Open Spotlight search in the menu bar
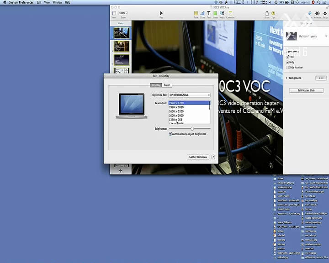The image size is (329, 263). pos(318,2)
